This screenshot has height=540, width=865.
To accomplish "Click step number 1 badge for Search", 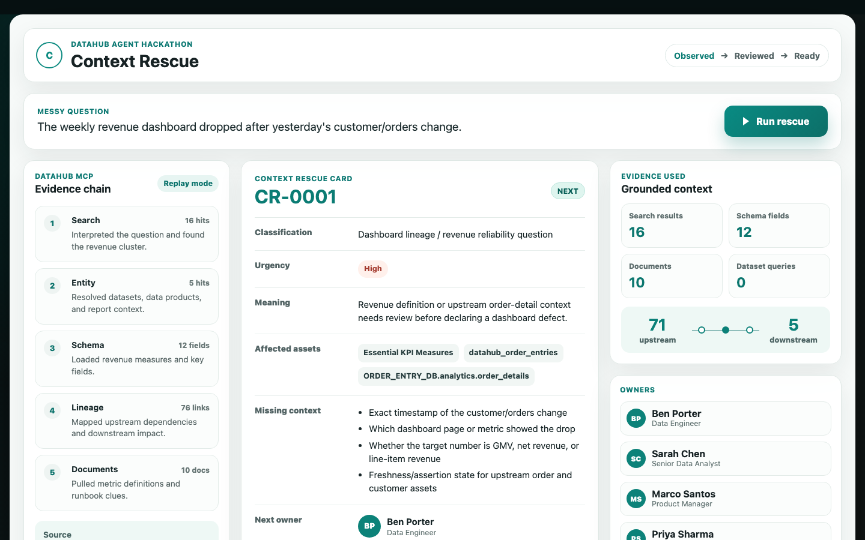I will tap(52, 223).
